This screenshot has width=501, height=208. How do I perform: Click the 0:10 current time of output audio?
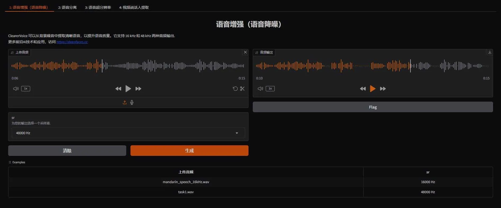click(259, 78)
